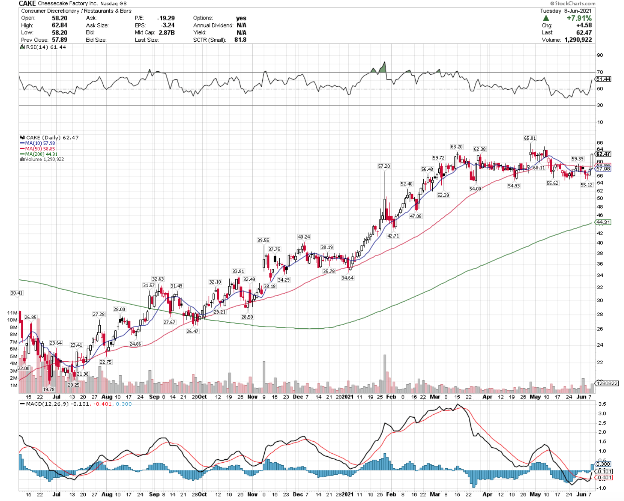Click the 42.71 pullback low label
This screenshot has width=624, height=501.
pos(393,236)
